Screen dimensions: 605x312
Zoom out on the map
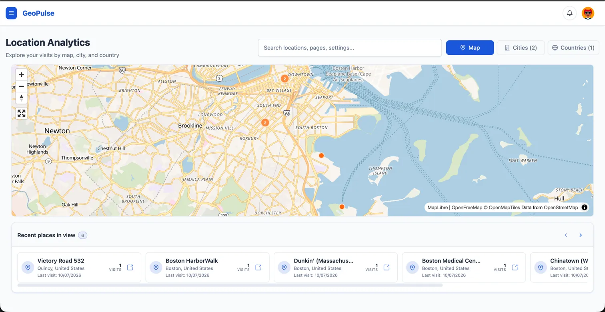point(22,86)
